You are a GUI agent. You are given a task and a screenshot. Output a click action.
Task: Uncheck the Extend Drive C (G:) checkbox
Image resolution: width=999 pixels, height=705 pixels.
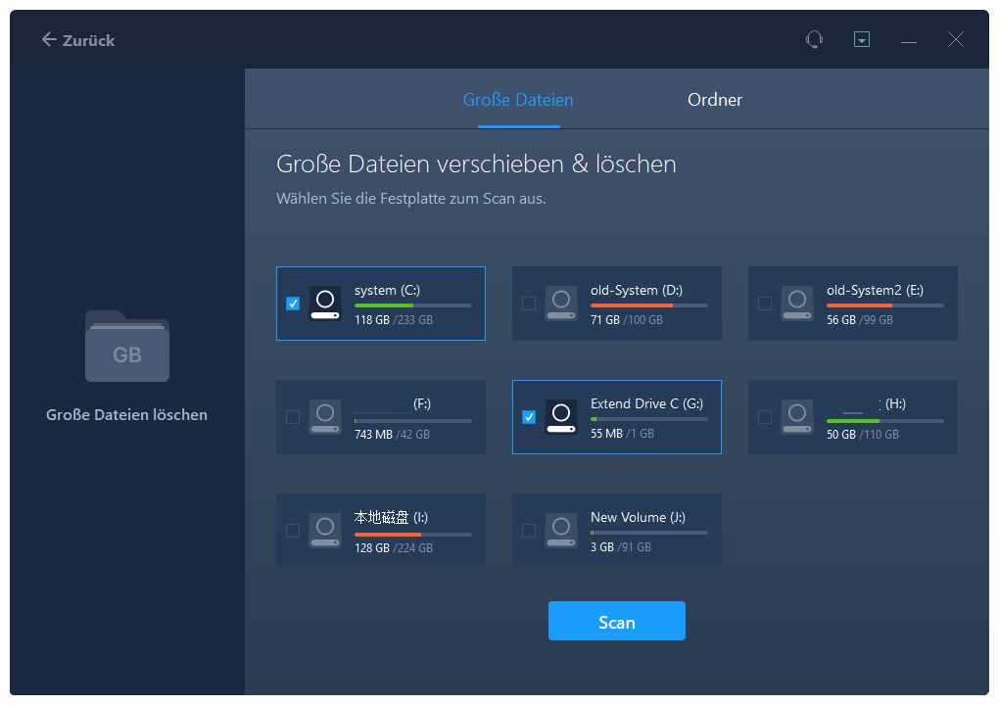pyautogui.click(x=529, y=417)
